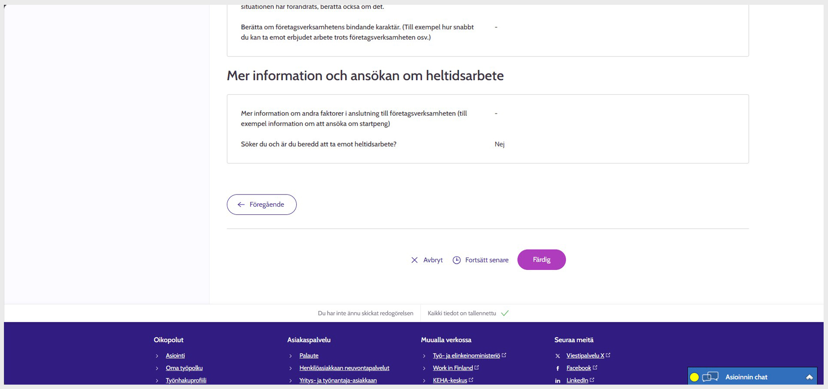Click heading 'Mer information och ansökan om heltidsarbete'

pos(365,76)
